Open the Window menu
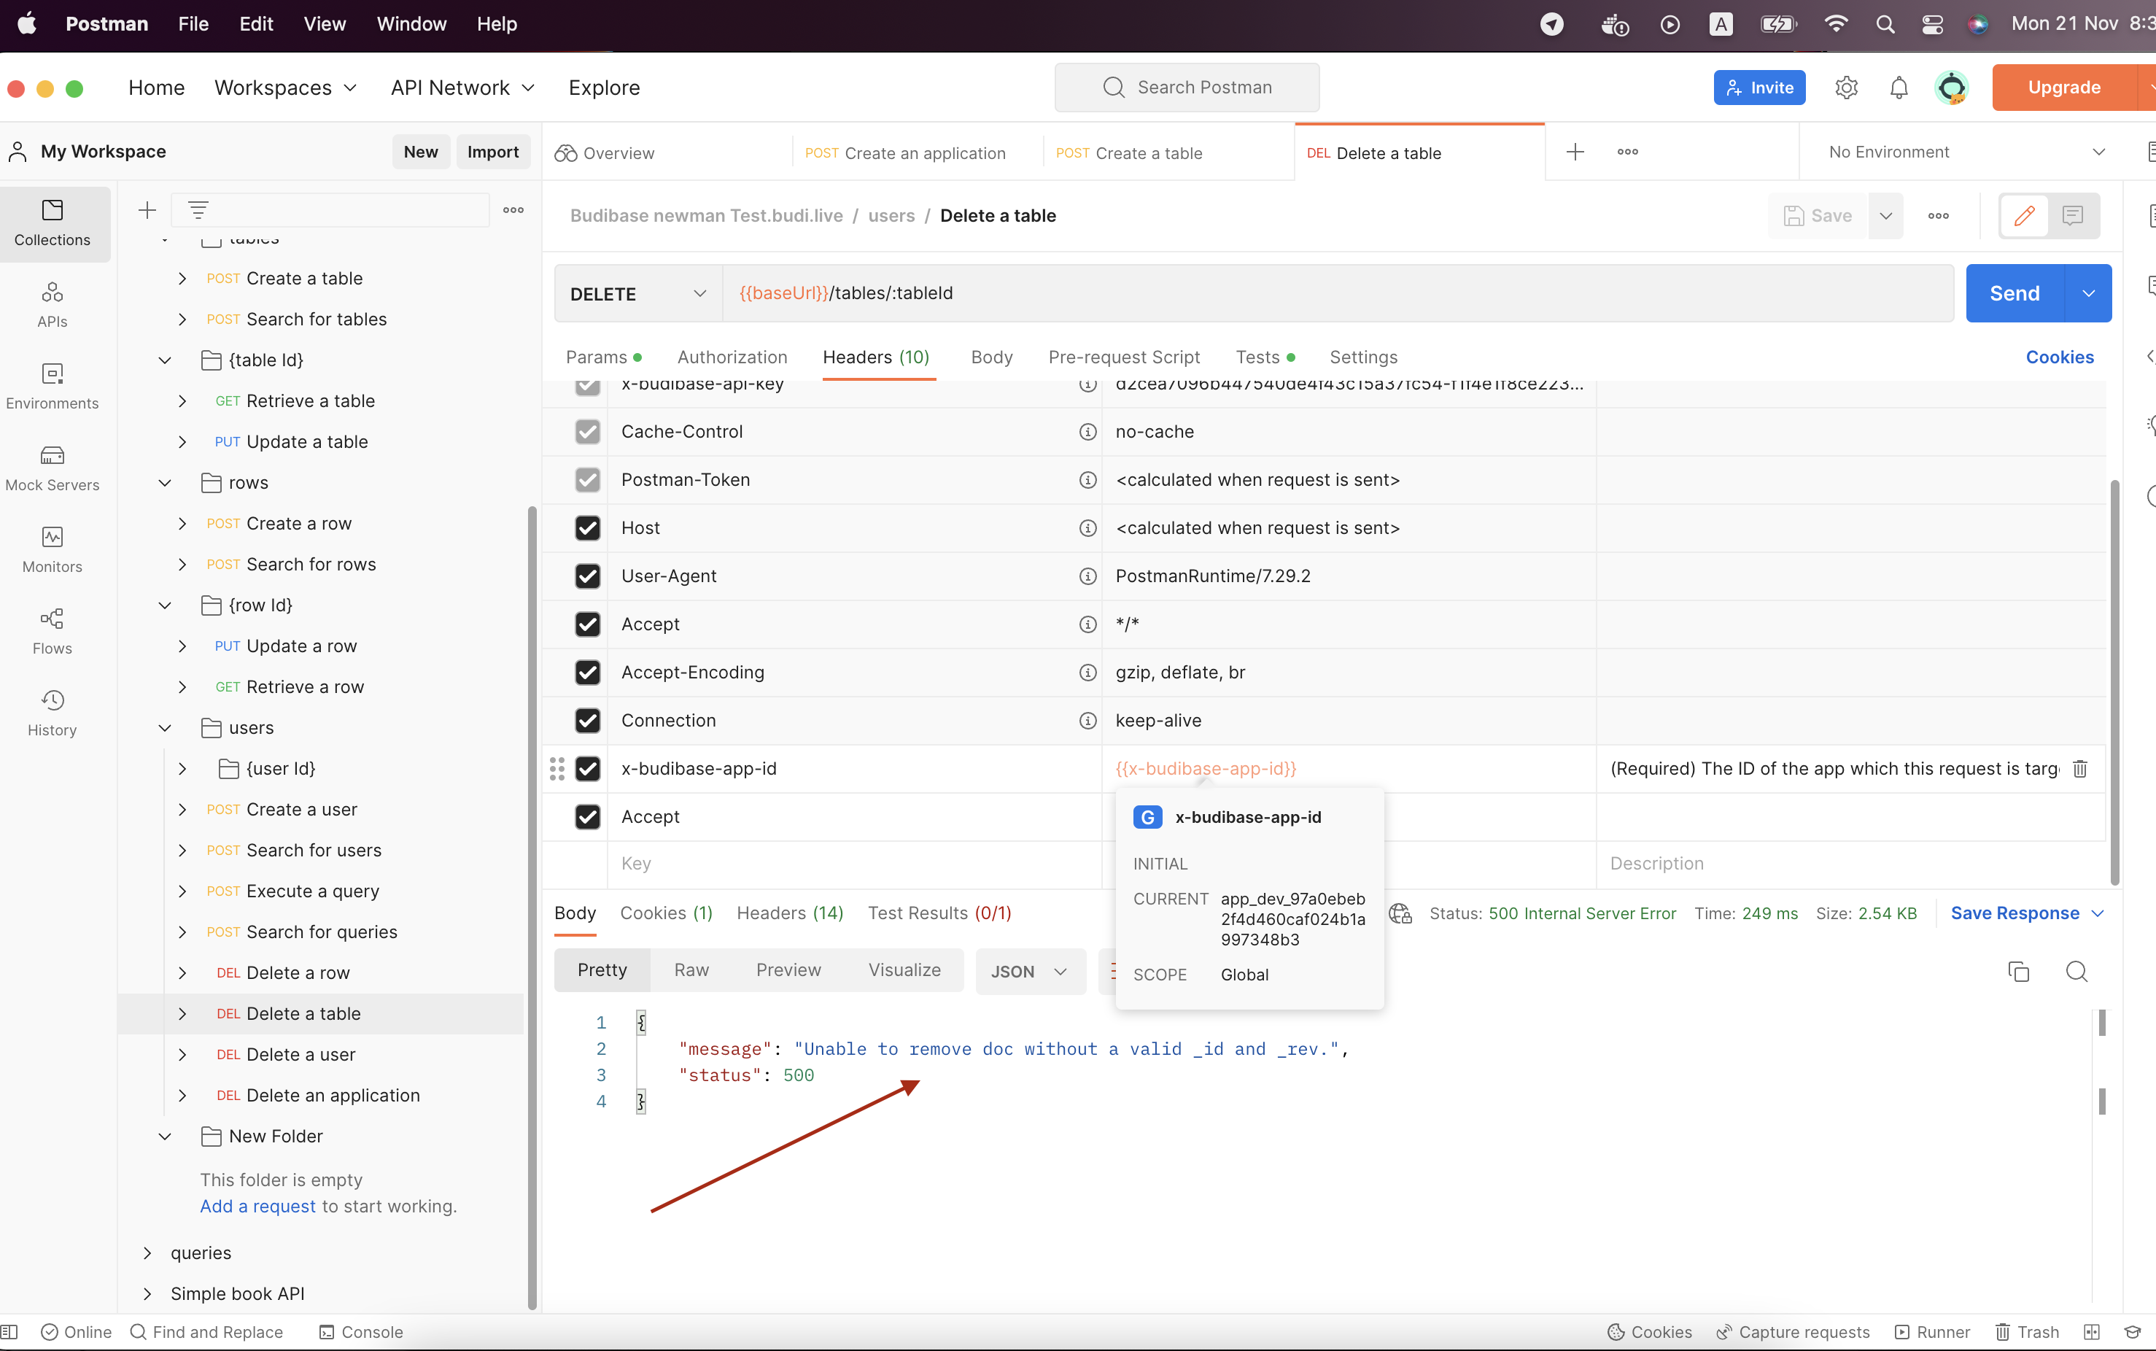This screenshot has width=2156, height=1351. (411, 24)
